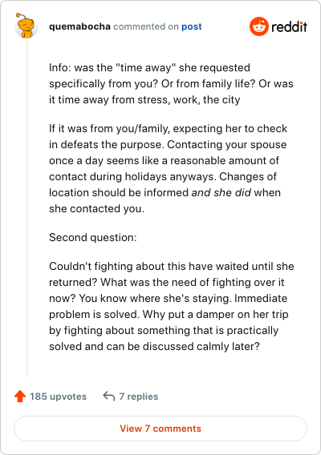Click the paragraph starting "If it was from you/family"
Viewport: 321px width, 455px height.
pyautogui.click(x=168, y=168)
